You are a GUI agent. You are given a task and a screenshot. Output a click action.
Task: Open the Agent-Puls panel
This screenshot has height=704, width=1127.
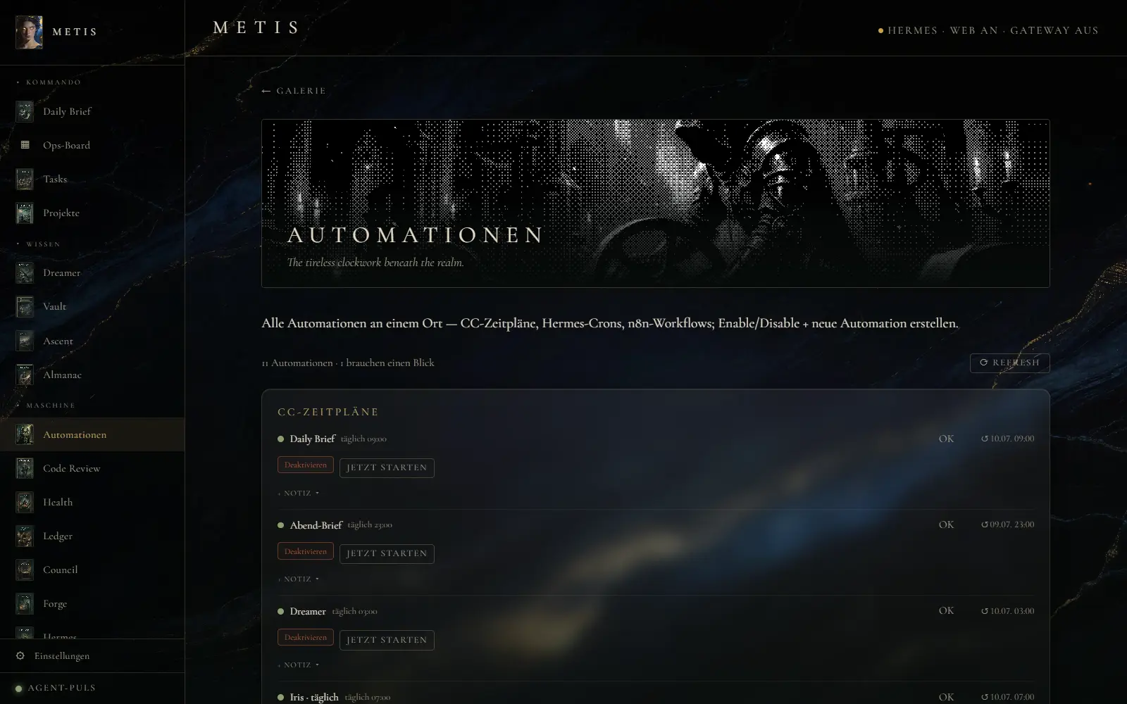click(92, 689)
